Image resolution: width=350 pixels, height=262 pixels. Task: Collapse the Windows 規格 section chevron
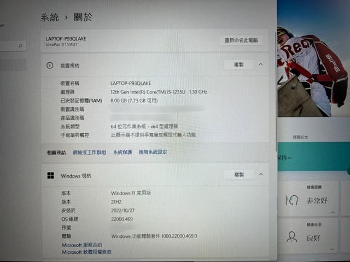(x=261, y=174)
